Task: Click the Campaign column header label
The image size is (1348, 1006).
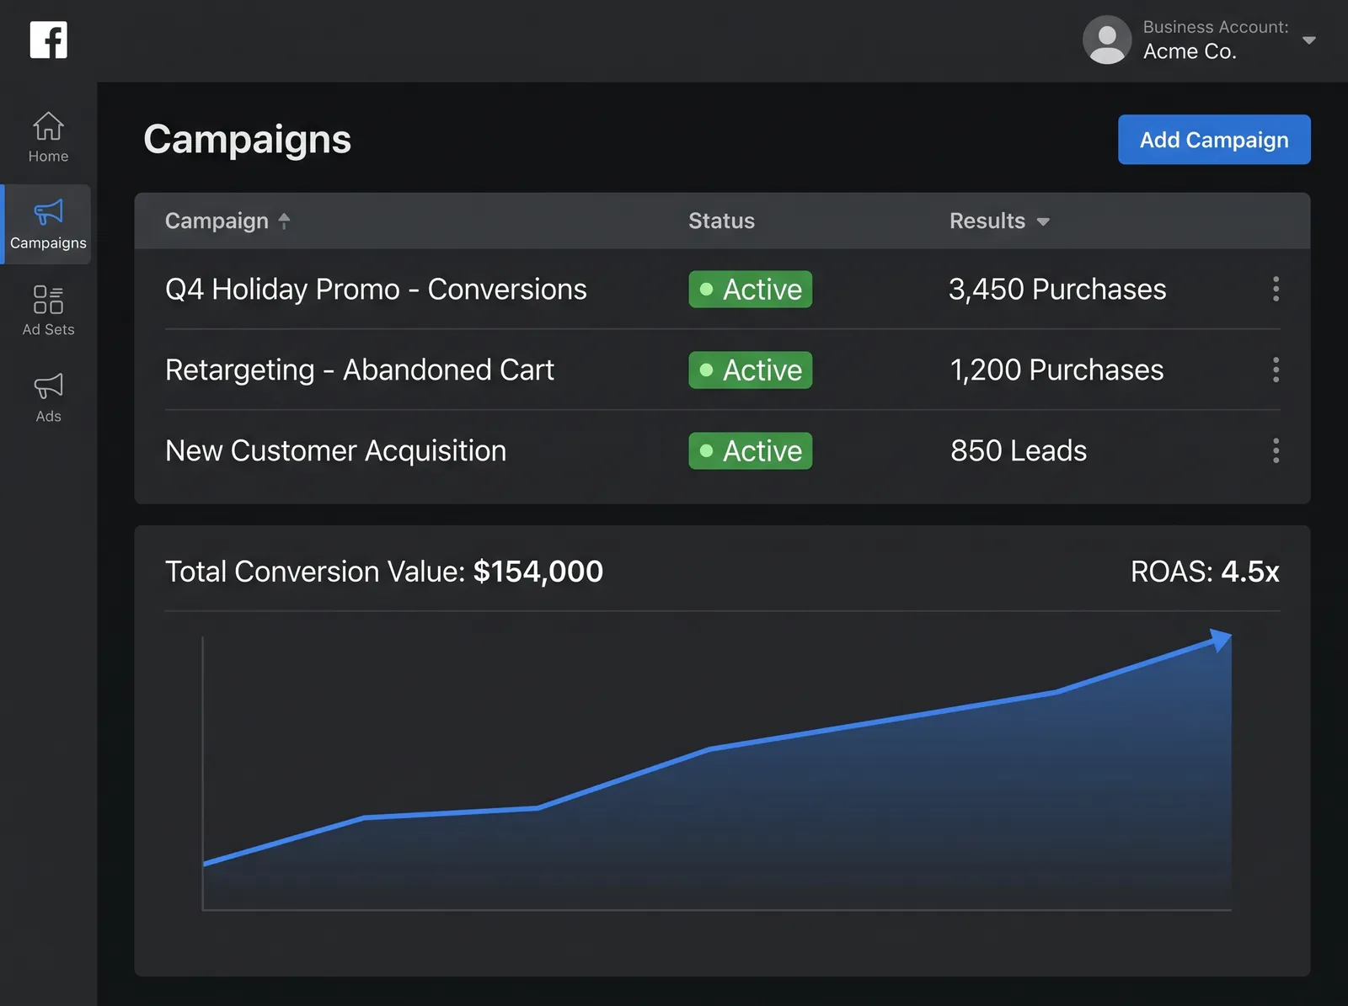Action: tap(217, 221)
